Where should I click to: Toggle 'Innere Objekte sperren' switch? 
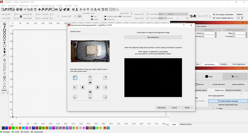(x=214, y=18)
